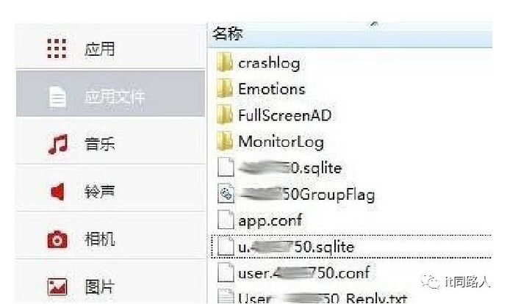Open the 音乐 music note icon
The width and height of the screenshot is (507, 304).
(58, 144)
